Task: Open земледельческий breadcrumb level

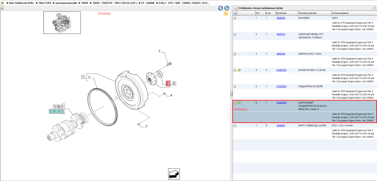Action: pyautogui.click(x=66, y=3)
